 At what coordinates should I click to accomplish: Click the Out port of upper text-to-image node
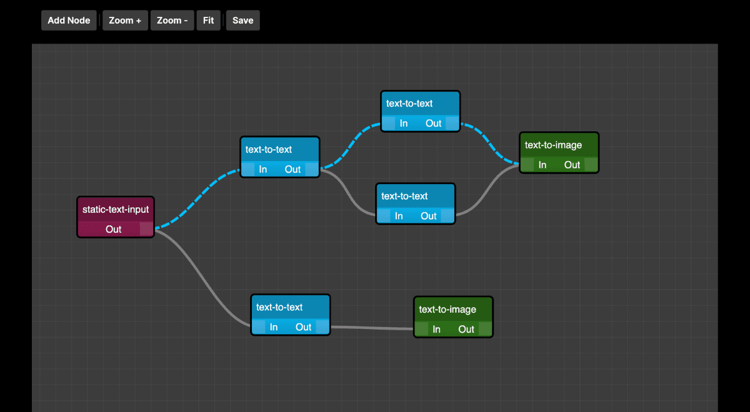[x=591, y=165]
